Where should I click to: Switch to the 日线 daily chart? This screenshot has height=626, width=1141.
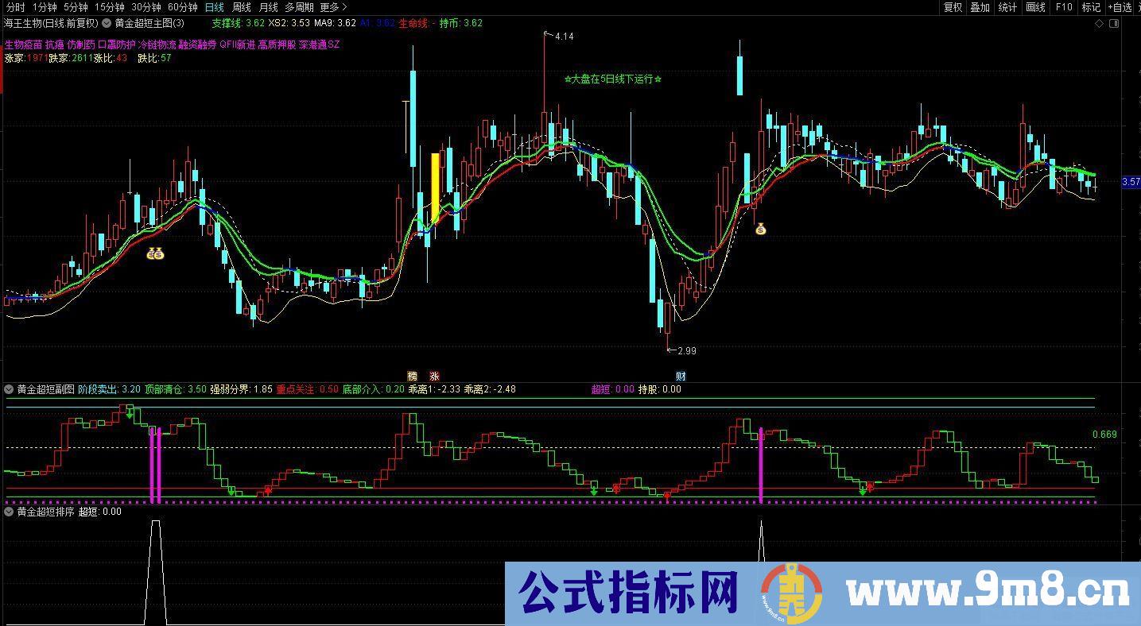(215, 7)
